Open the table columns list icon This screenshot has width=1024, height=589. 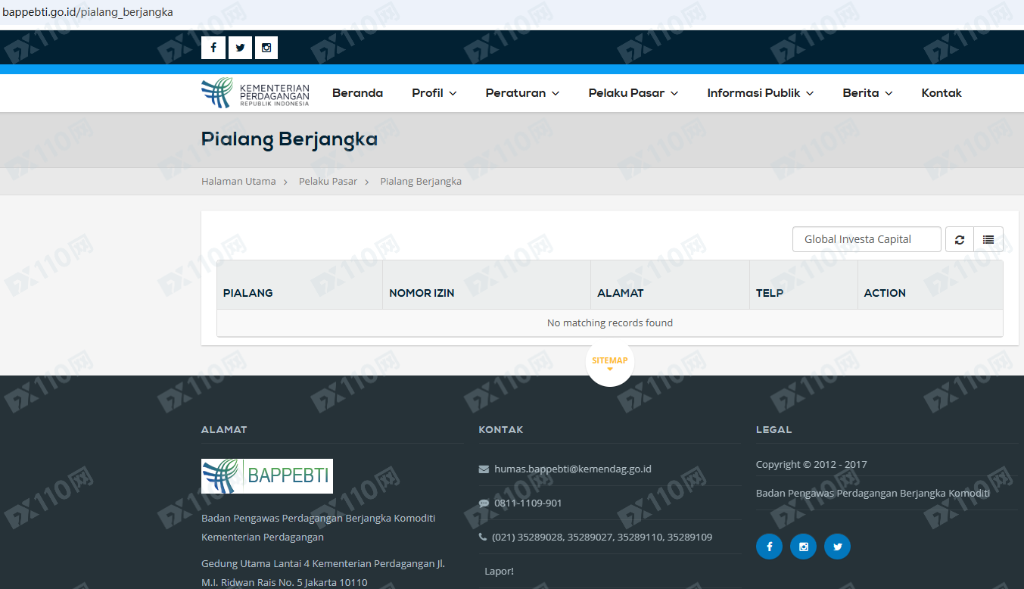[988, 239]
